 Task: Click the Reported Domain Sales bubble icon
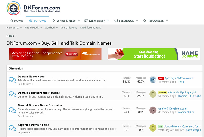click(12, 128)
